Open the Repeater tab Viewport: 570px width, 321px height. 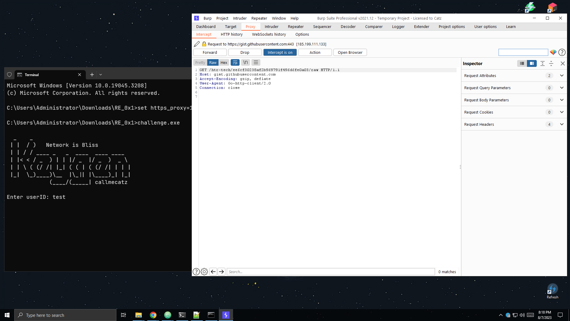(x=295, y=26)
